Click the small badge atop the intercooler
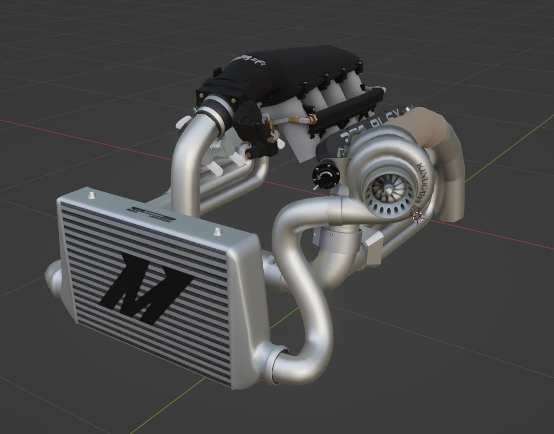This screenshot has height=434, width=554. (151, 215)
